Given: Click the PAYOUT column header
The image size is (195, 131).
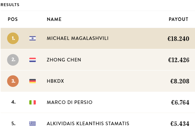Looking at the screenshot, I should 179,19.
